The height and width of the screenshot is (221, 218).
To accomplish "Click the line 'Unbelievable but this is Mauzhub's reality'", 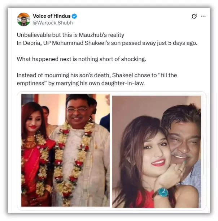I will [70, 35].
